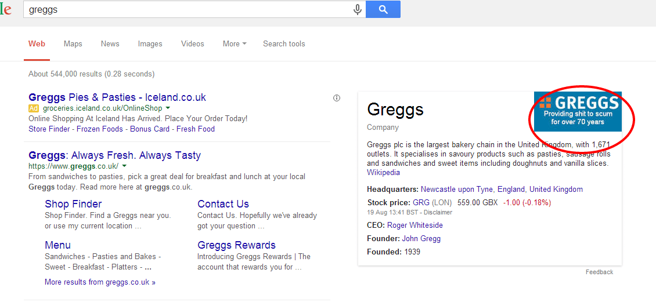Click the John Gregg founder link
656x302 pixels.
point(421,238)
